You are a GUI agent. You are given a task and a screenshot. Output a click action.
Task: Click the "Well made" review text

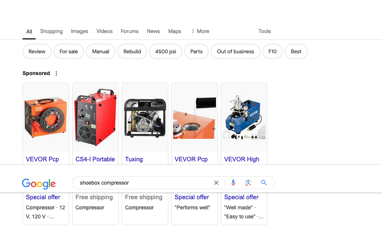(239, 207)
